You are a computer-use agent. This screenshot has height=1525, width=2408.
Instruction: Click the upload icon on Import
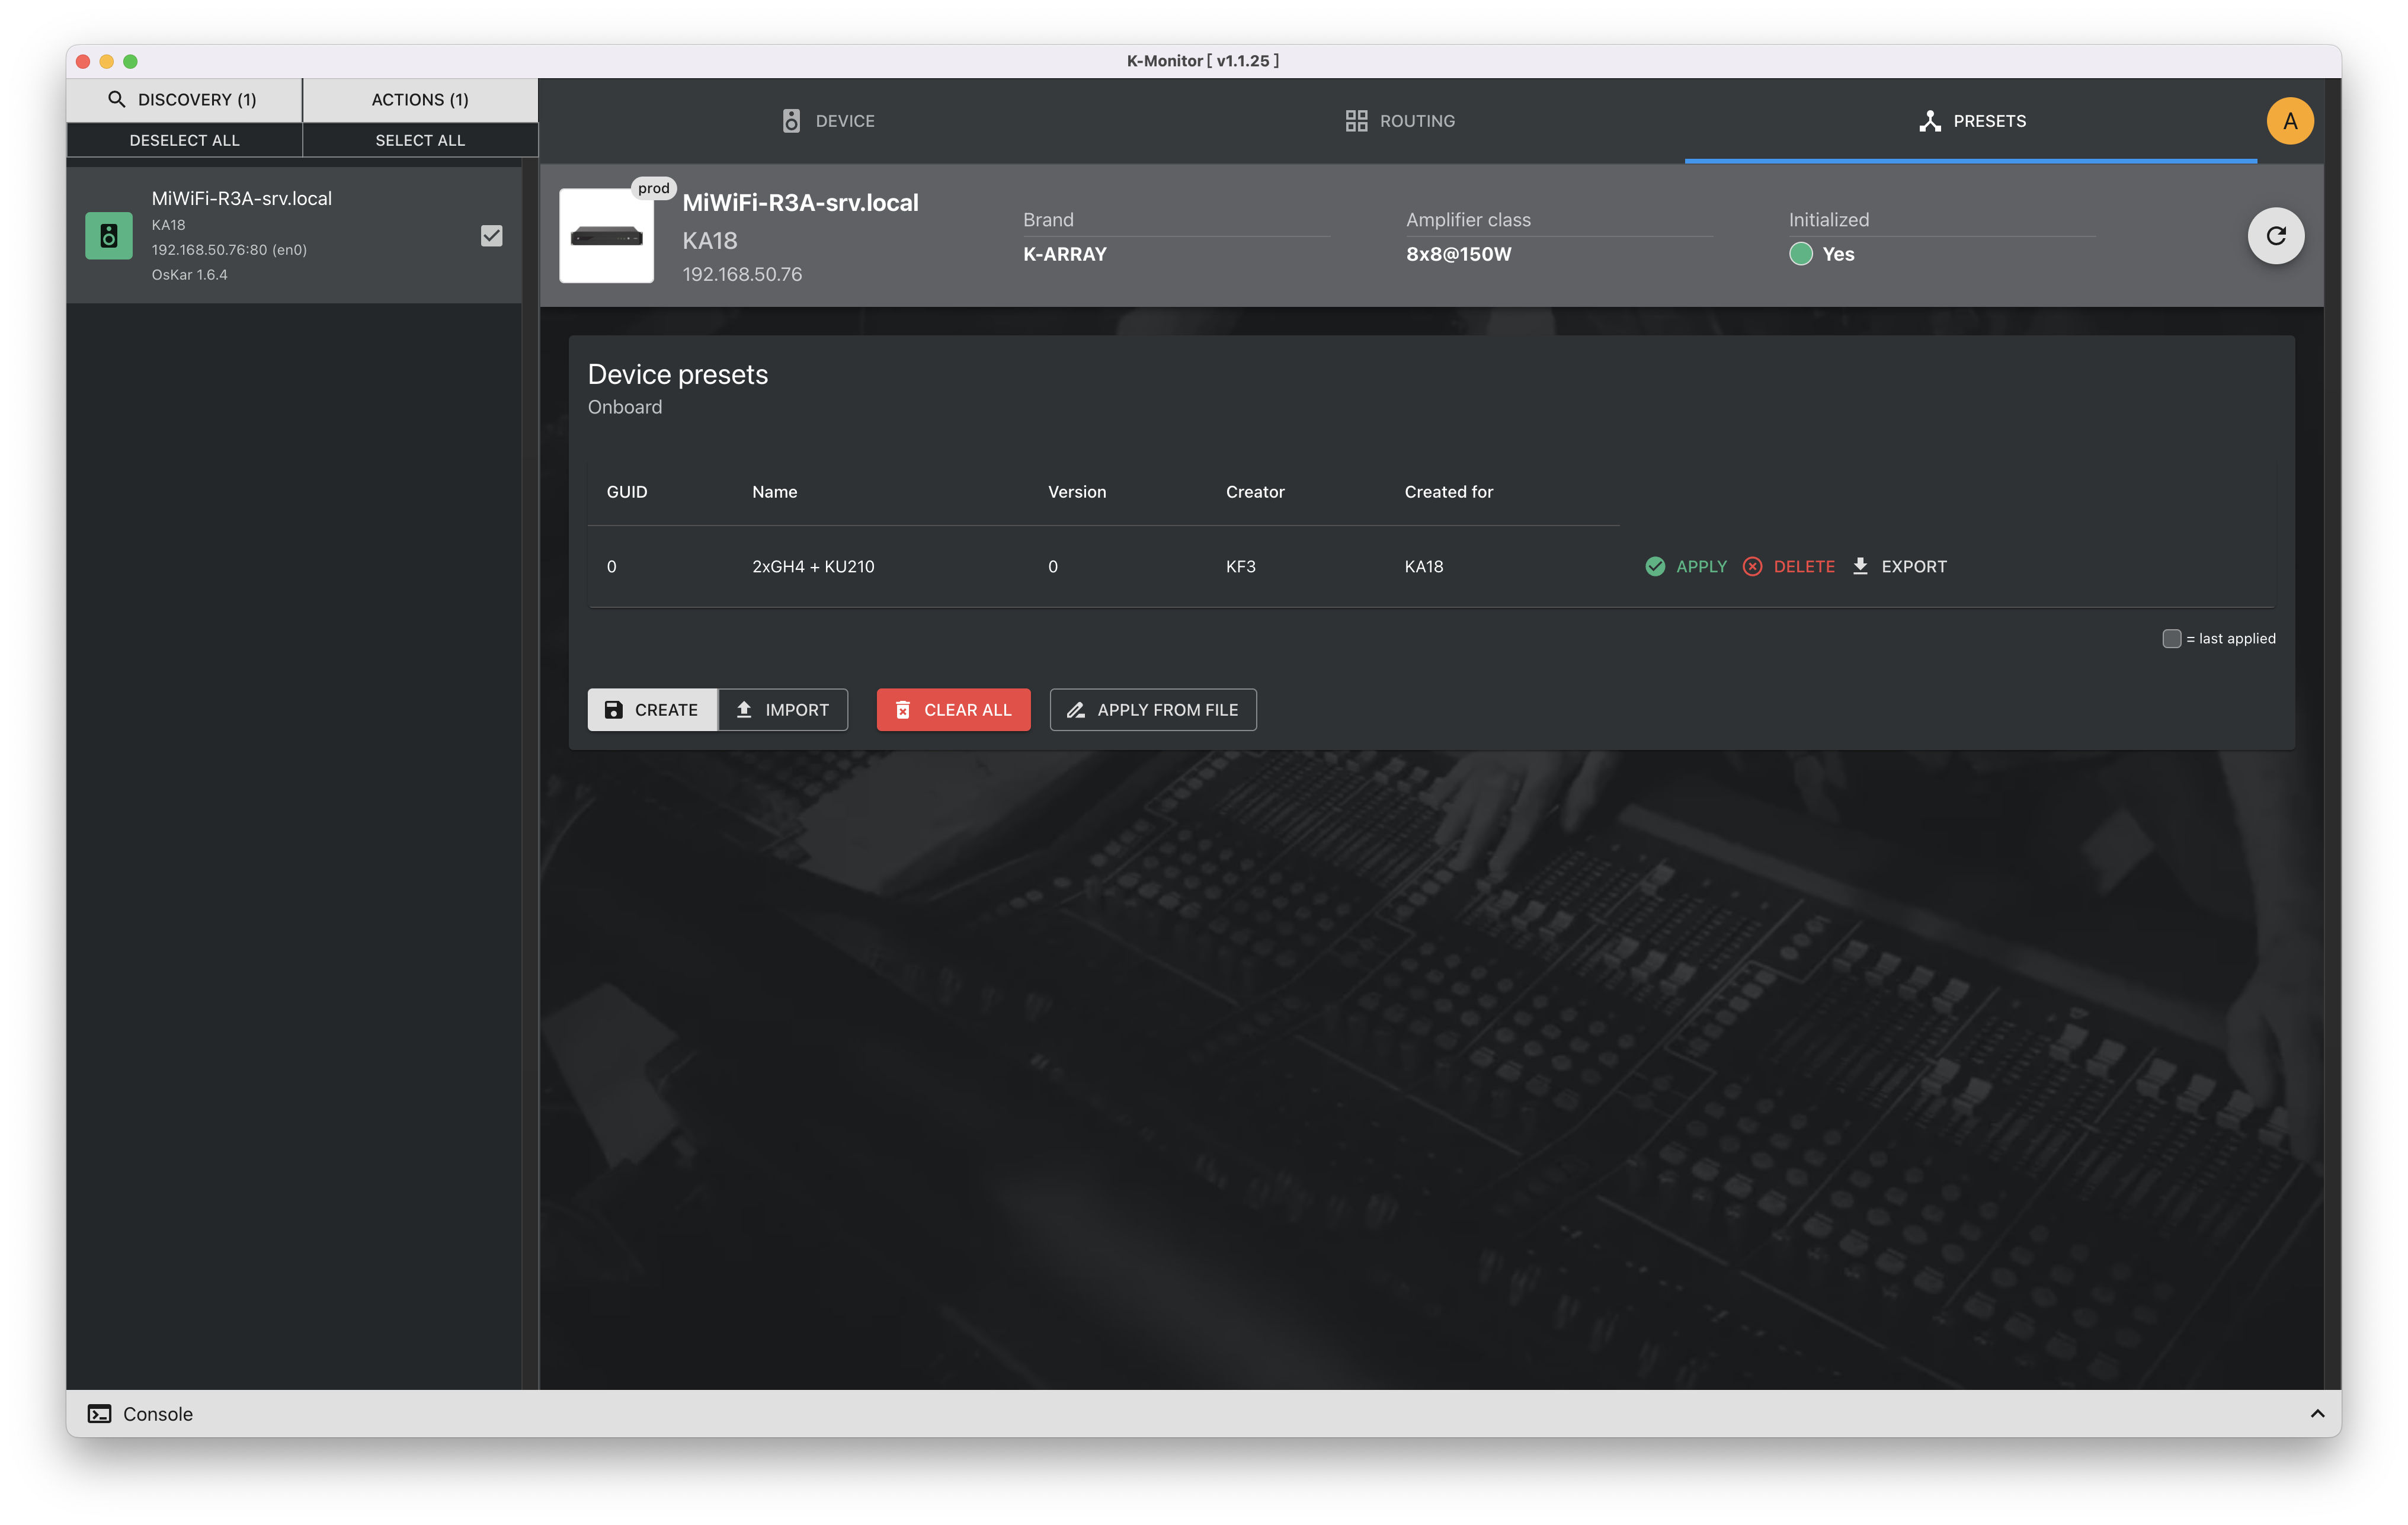coord(744,709)
